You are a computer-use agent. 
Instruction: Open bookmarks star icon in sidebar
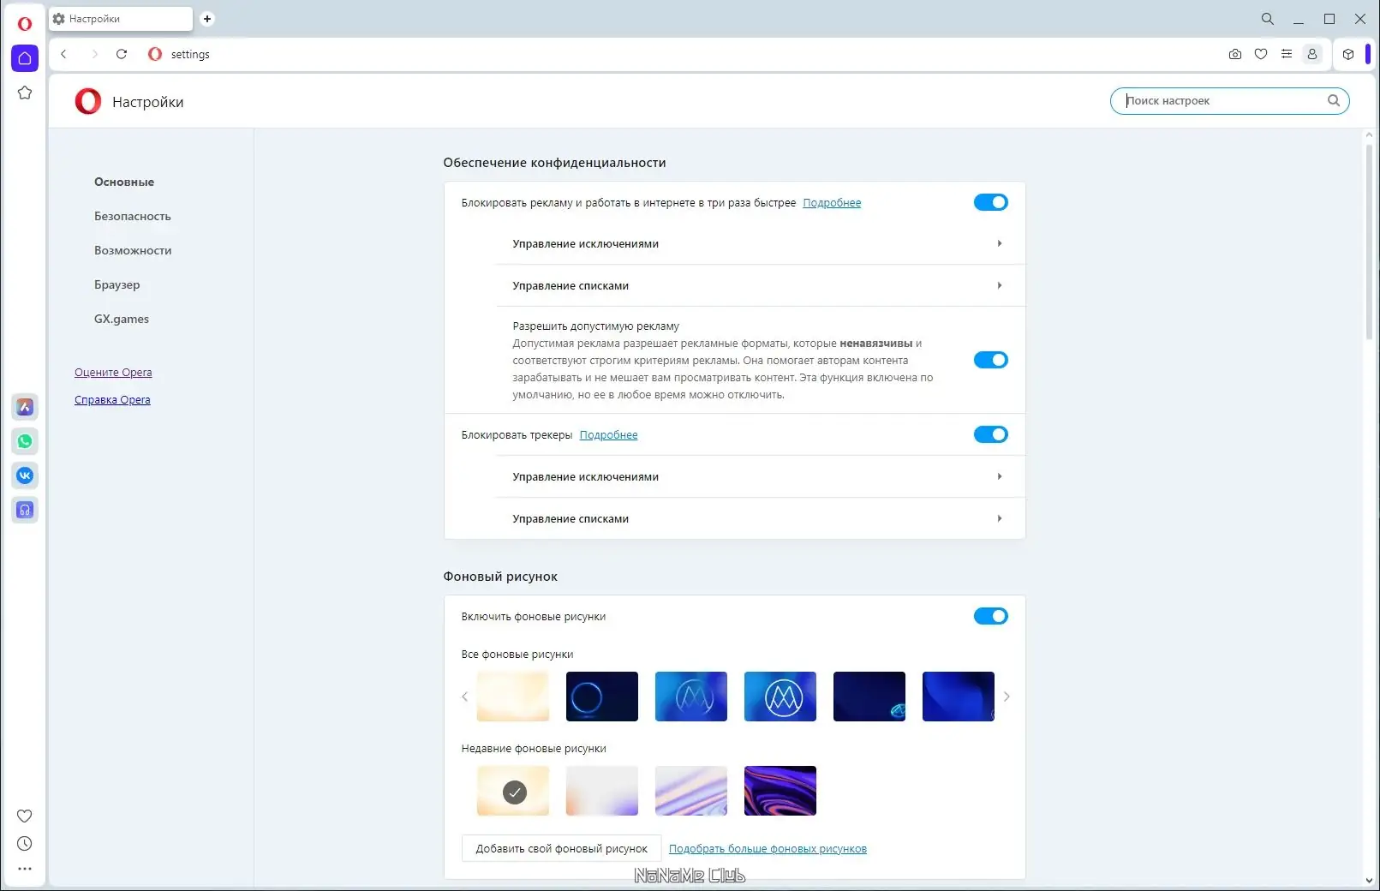pos(25,93)
